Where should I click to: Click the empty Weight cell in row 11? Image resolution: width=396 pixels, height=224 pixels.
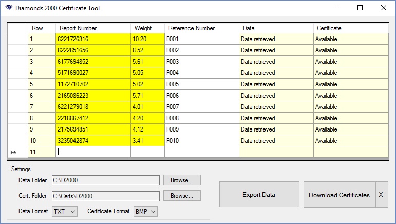pyautogui.click(x=147, y=152)
